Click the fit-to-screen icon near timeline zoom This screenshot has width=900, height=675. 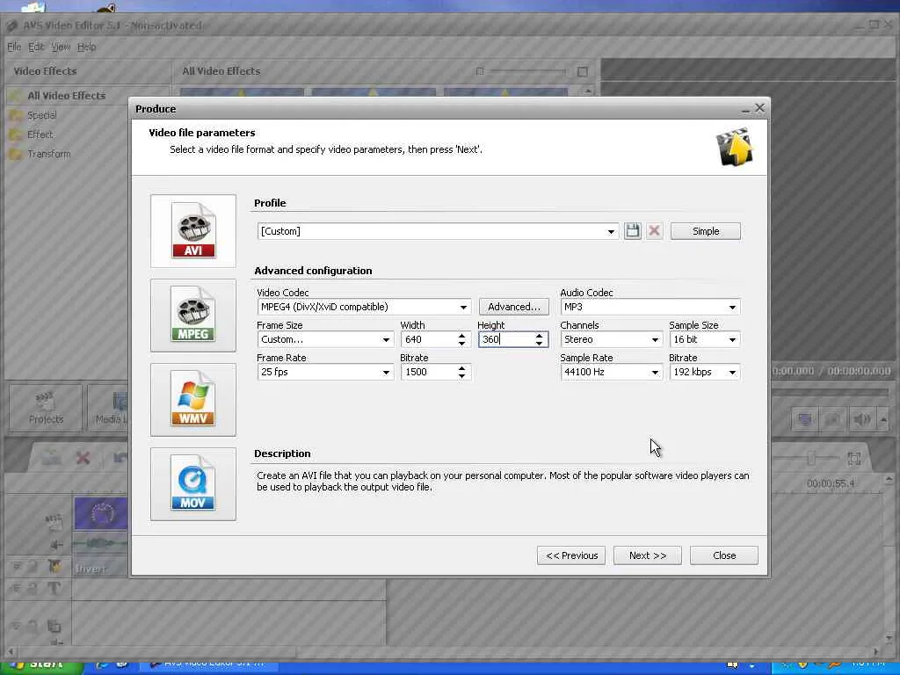(854, 458)
